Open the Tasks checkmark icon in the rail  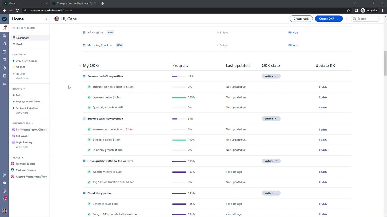pos(4,52)
